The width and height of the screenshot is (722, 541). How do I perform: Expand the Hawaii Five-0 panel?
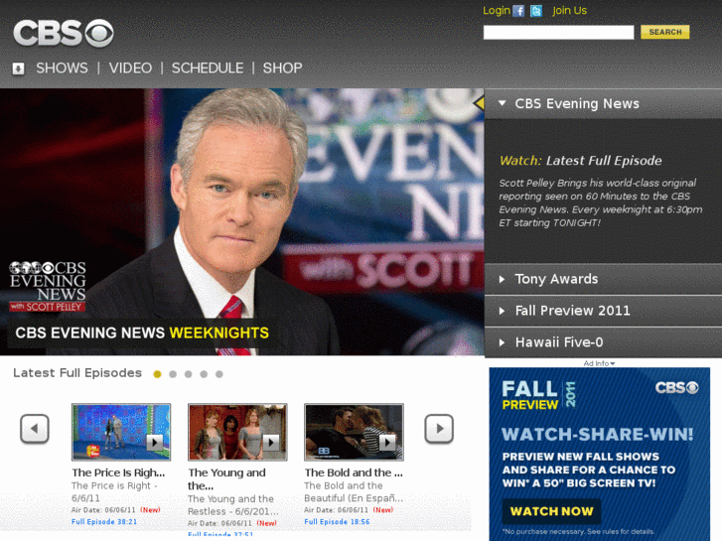tap(603, 342)
